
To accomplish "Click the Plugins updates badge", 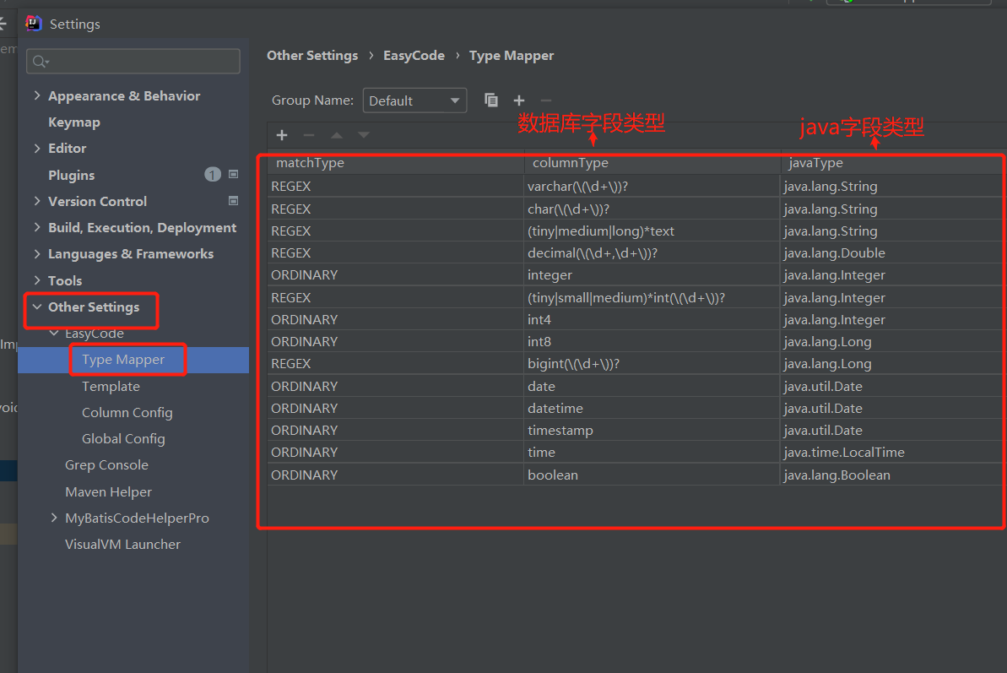I will 213,175.
